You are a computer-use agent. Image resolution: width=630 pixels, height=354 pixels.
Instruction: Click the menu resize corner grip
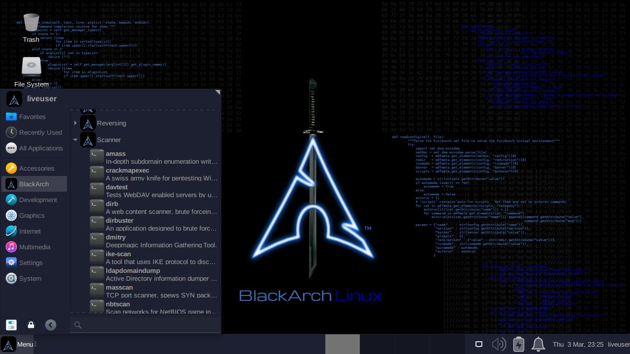click(x=218, y=92)
